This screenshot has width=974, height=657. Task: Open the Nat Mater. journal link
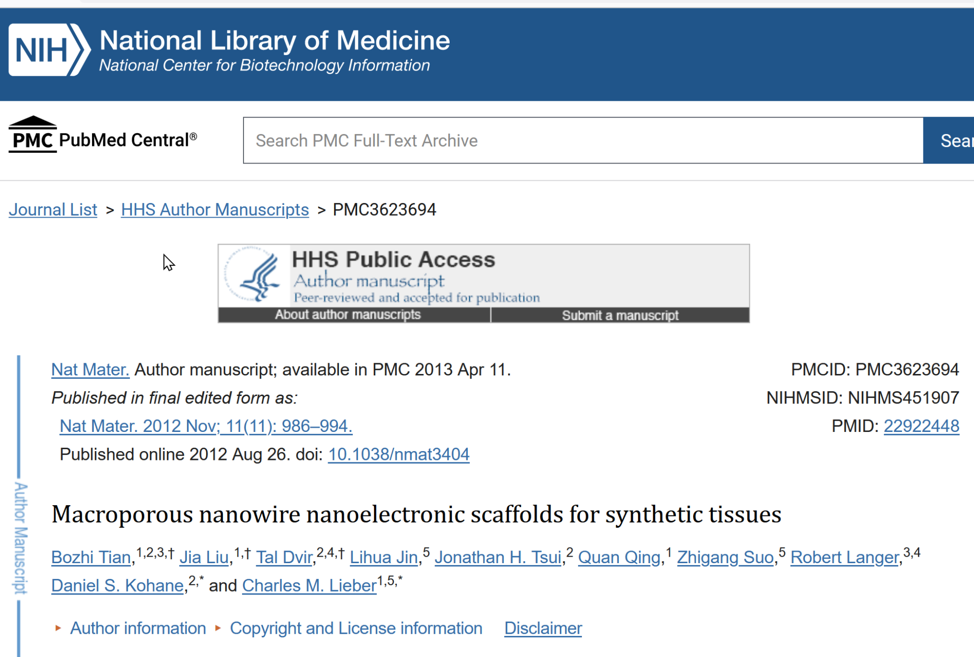point(90,370)
